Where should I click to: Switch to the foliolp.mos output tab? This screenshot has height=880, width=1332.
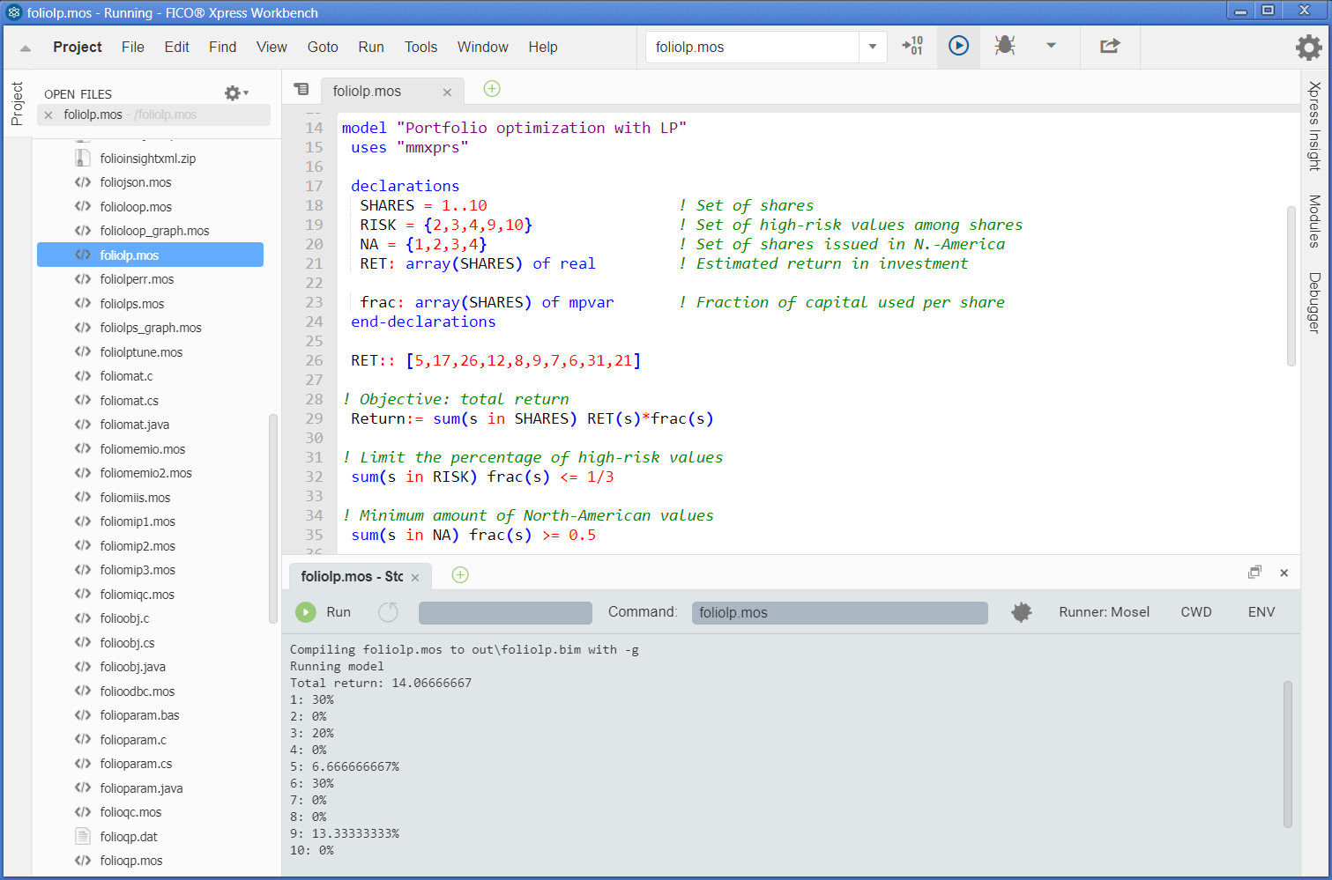353,576
